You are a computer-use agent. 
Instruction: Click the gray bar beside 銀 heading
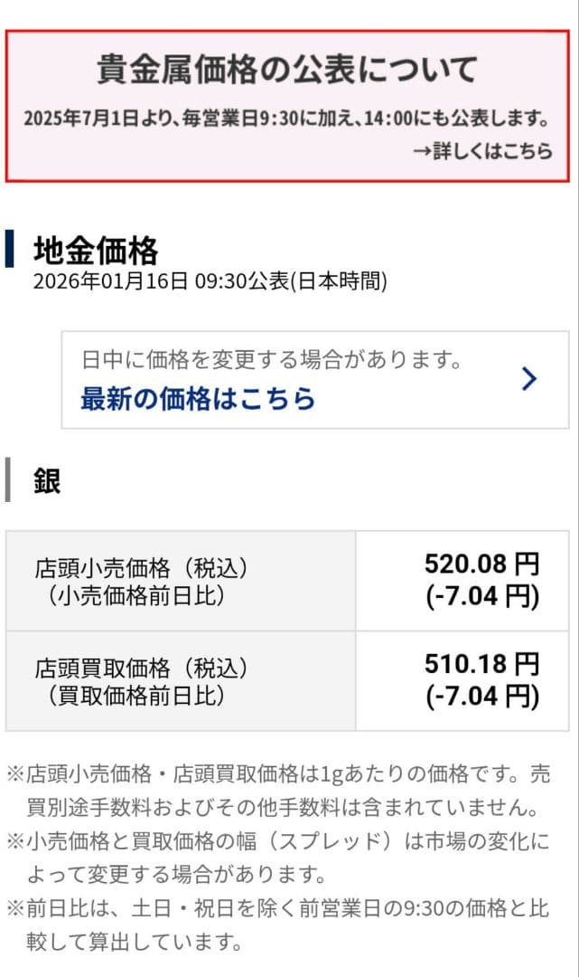pos(8,480)
